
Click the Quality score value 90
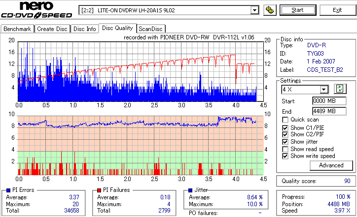pos(347,181)
